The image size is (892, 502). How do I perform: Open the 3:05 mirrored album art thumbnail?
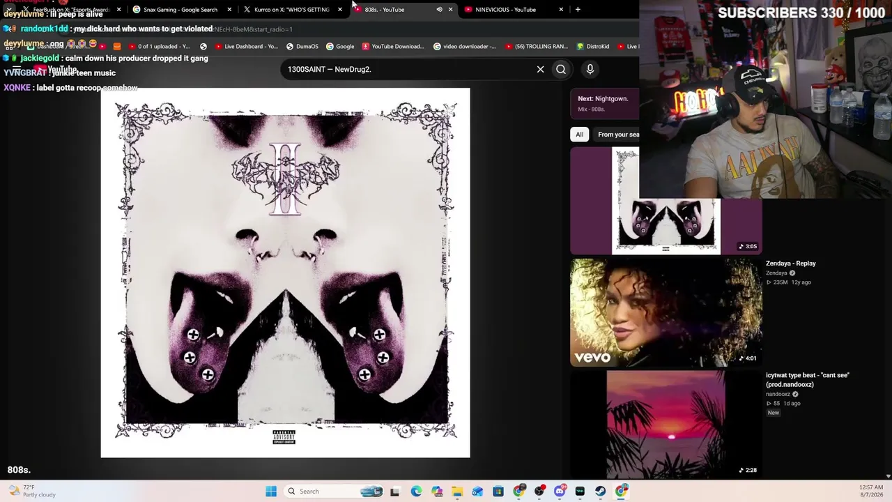click(x=666, y=200)
